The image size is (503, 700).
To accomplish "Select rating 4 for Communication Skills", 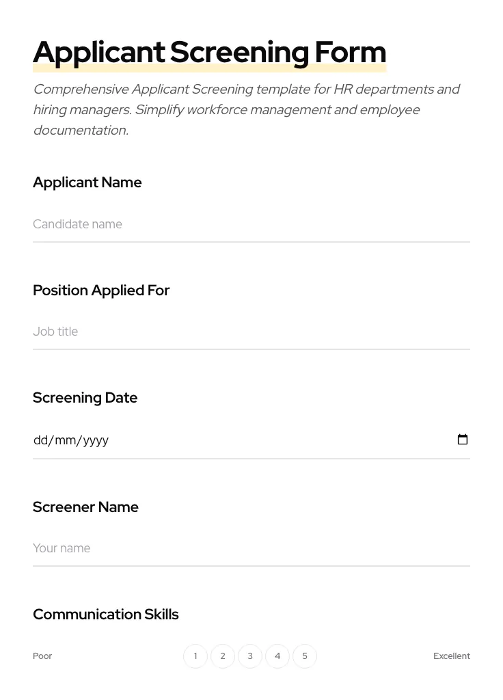I will (x=277, y=656).
